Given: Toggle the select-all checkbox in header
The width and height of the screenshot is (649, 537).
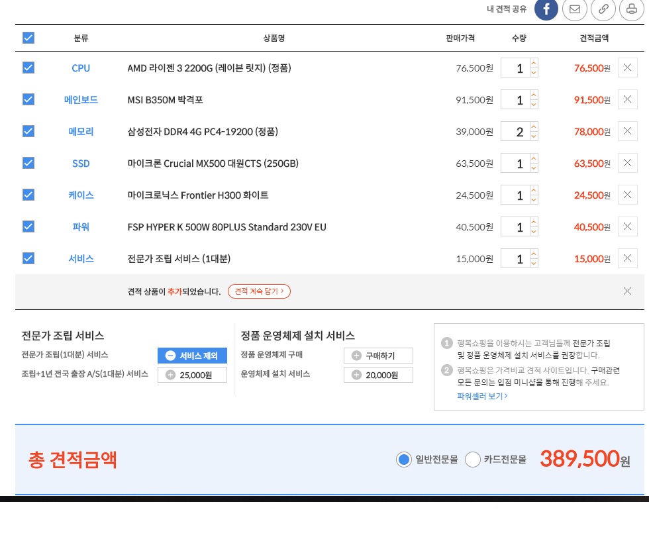Looking at the screenshot, I should [x=28, y=38].
